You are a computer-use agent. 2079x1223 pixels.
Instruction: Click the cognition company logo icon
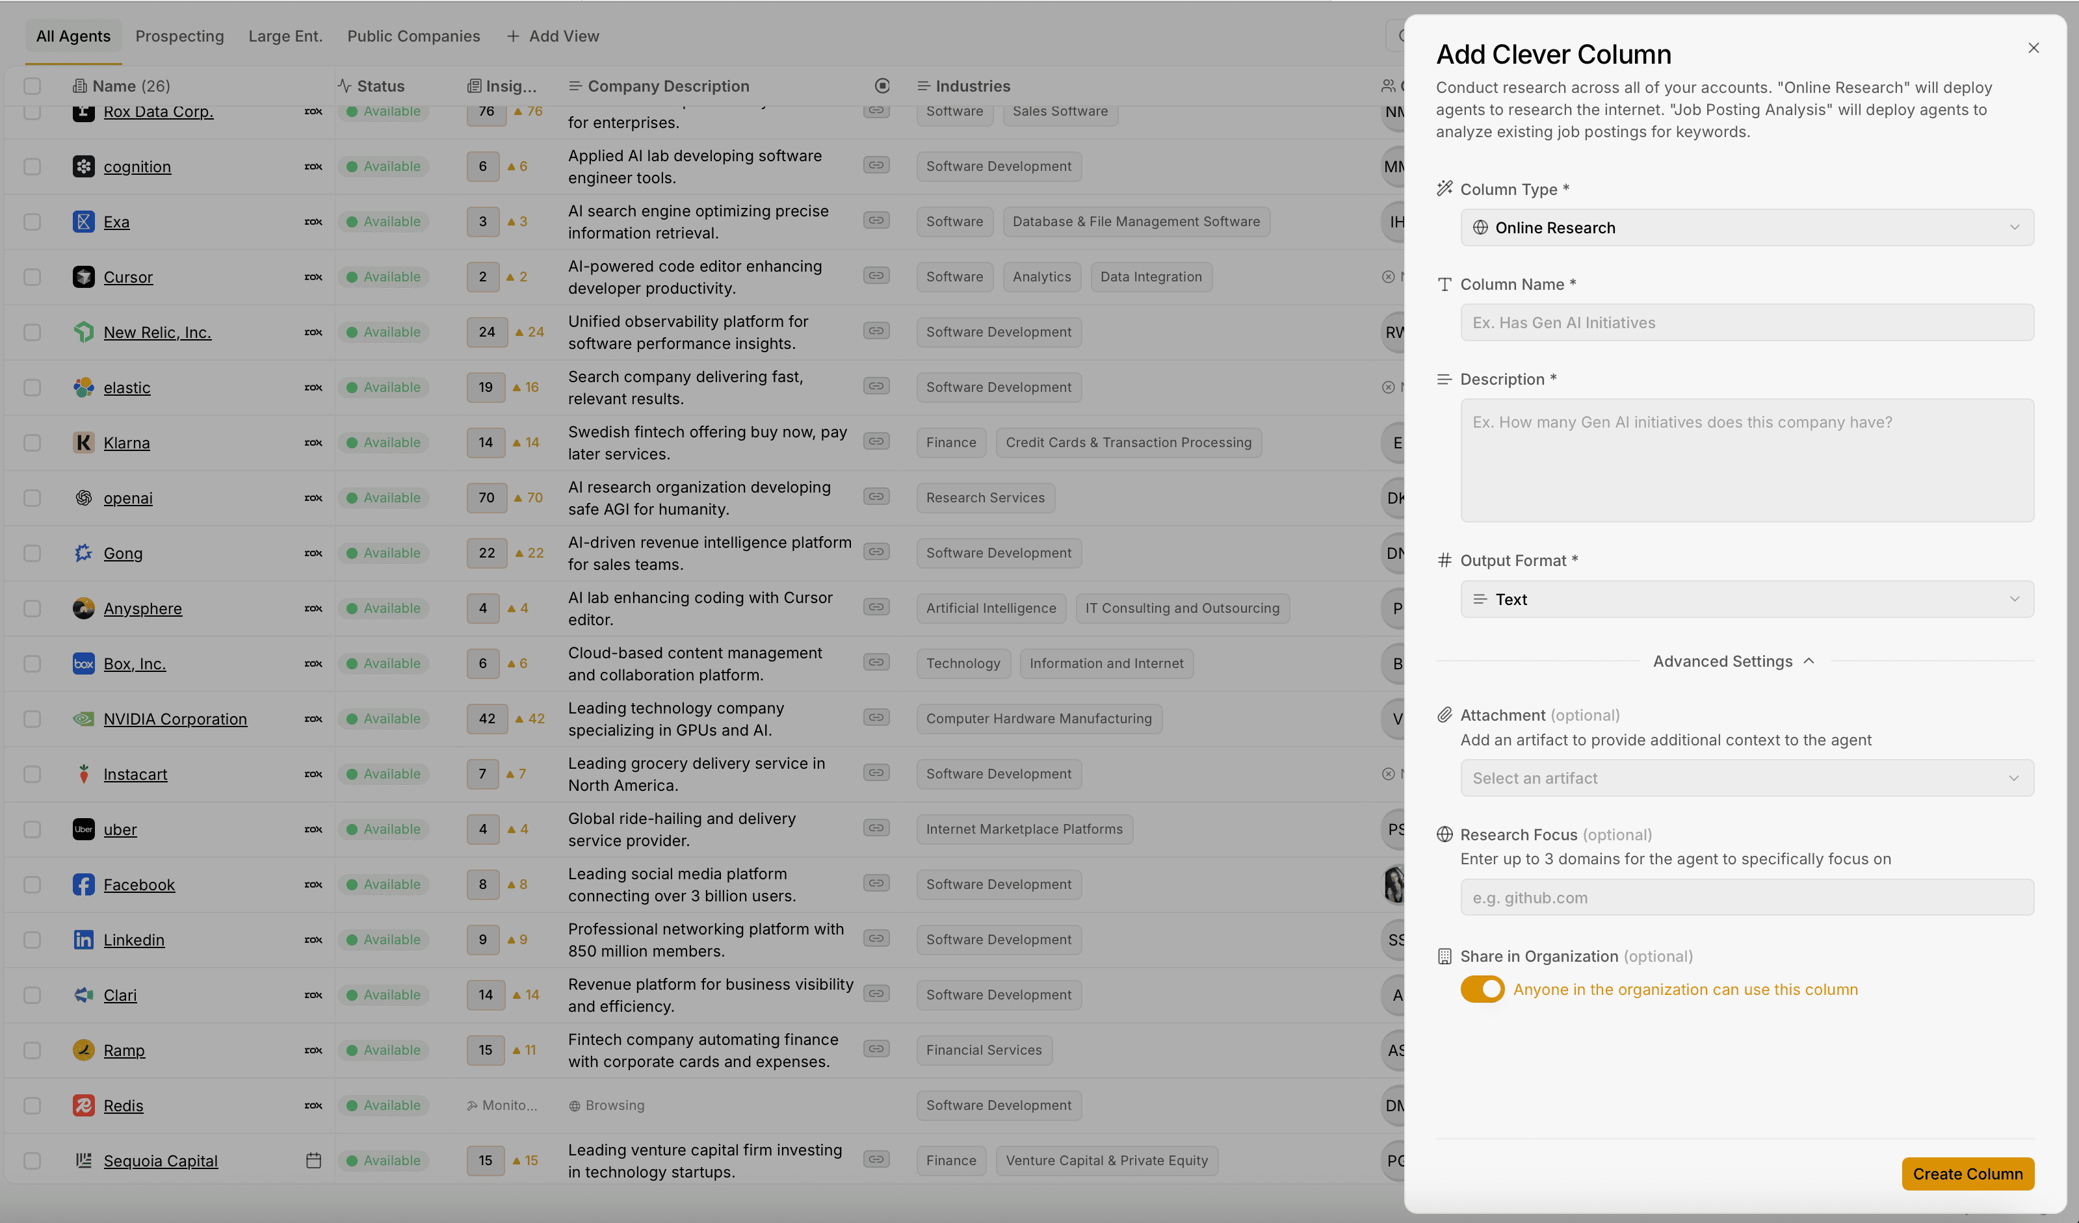coord(83,166)
